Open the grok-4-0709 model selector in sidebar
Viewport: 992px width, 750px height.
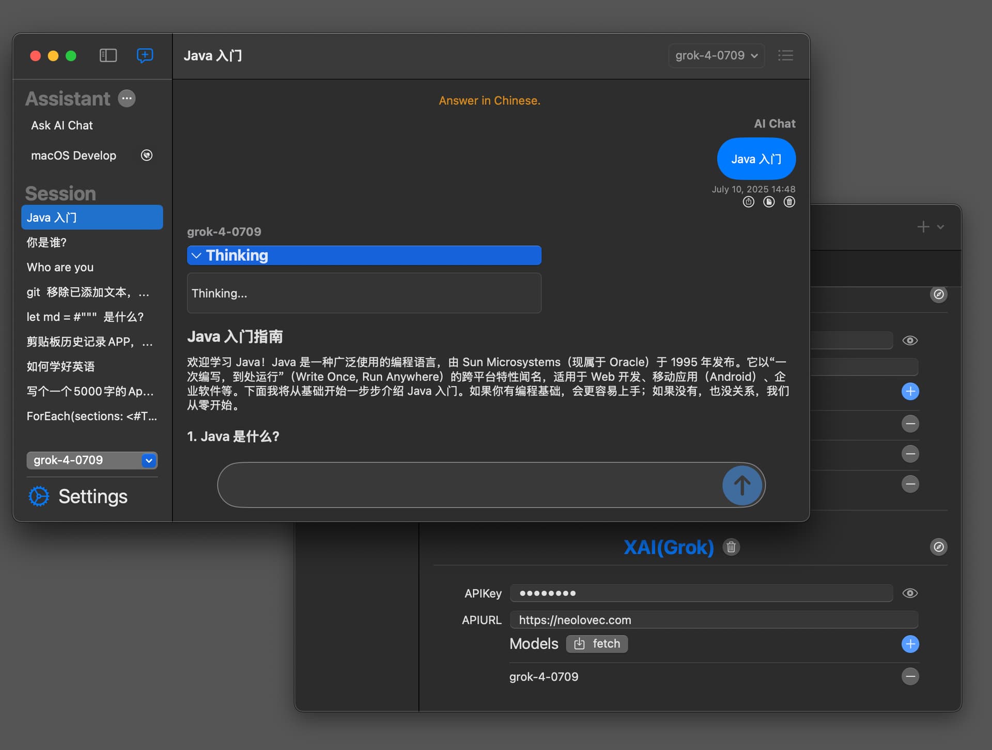point(92,460)
